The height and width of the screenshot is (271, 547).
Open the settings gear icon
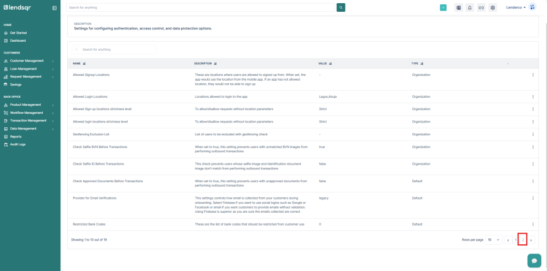493,7
